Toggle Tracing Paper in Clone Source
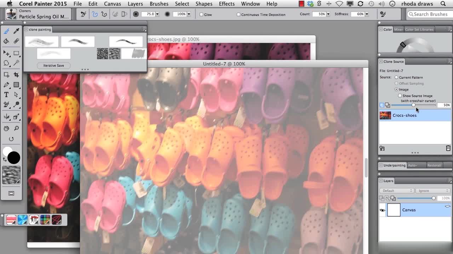 point(382,105)
